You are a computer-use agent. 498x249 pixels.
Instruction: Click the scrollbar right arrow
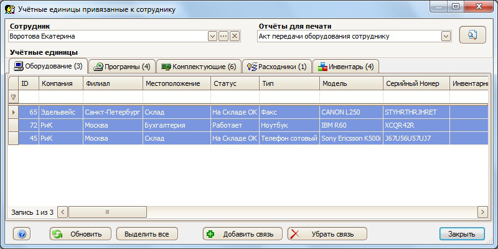tap(483, 212)
